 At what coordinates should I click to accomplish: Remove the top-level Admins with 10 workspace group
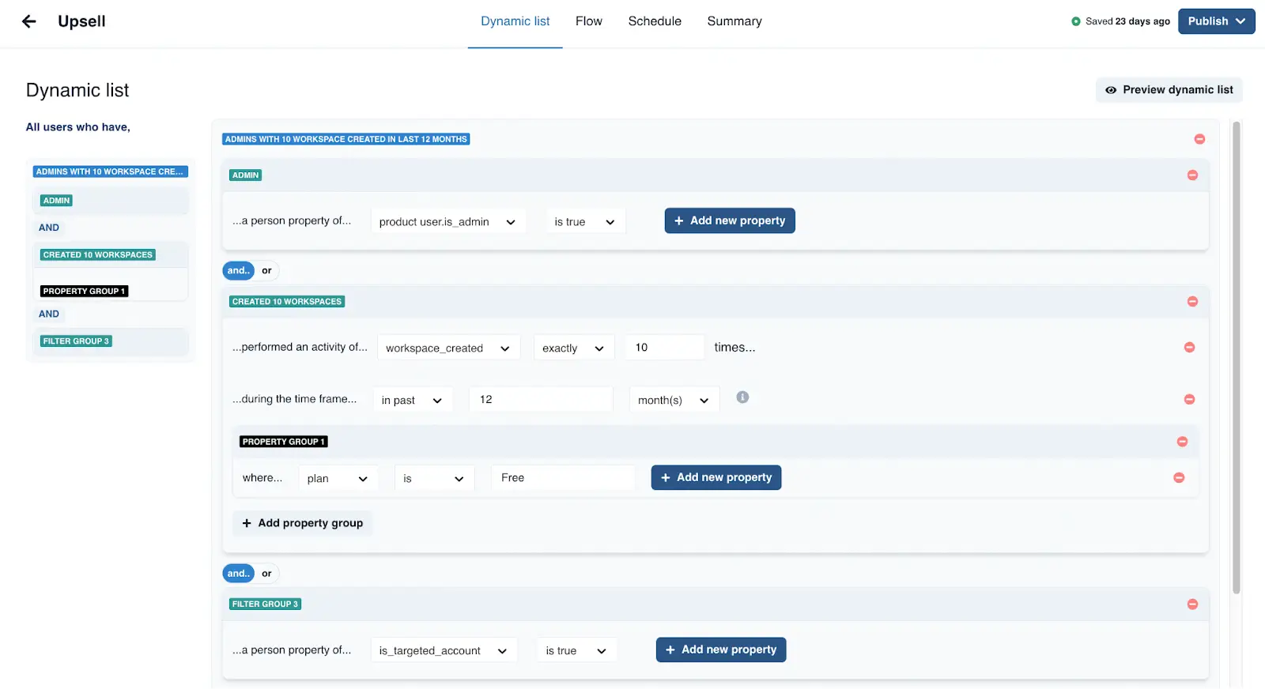click(1199, 139)
